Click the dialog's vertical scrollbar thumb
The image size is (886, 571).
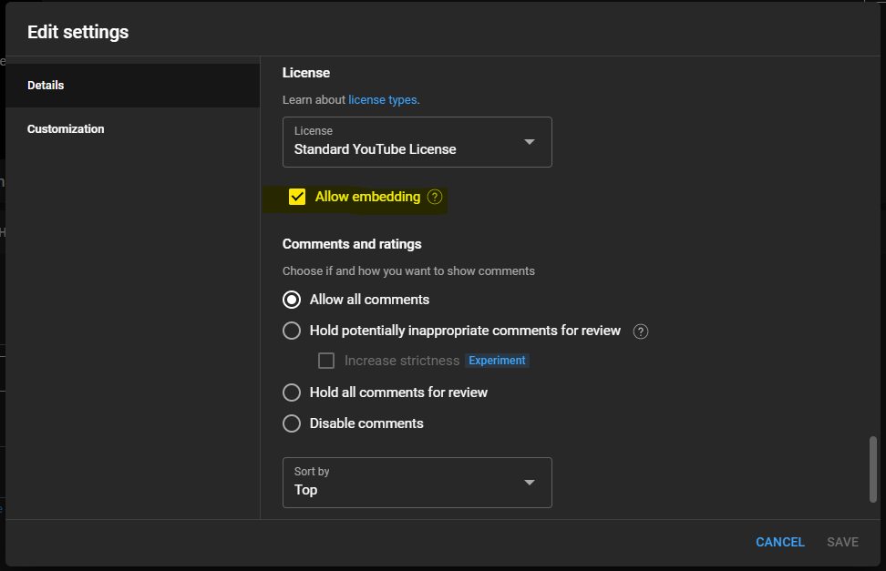point(873,469)
